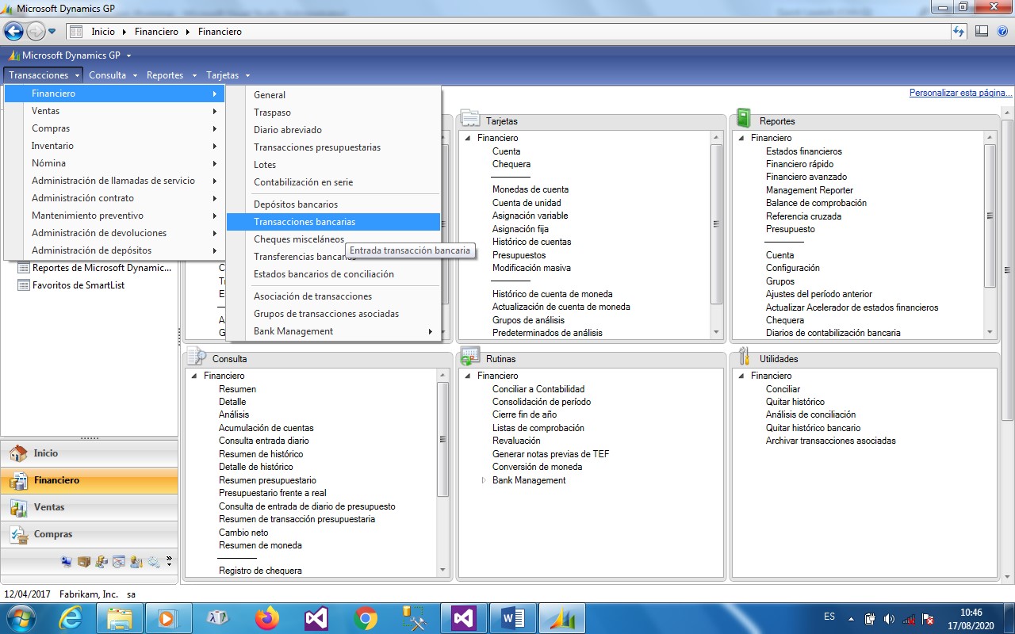The width and height of the screenshot is (1015, 634).
Task: Click the layout options icon near help
Action: pos(982,32)
